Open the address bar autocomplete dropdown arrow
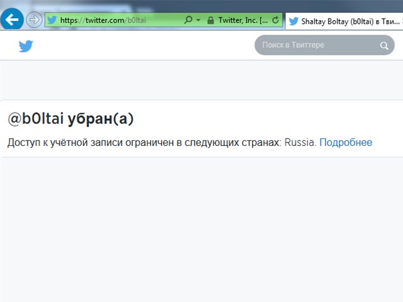Viewport: 403px width, 302px height. [x=198, y=20]
